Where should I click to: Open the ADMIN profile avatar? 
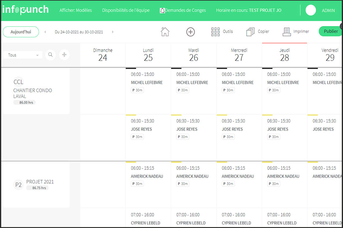(x=311, y=10)
